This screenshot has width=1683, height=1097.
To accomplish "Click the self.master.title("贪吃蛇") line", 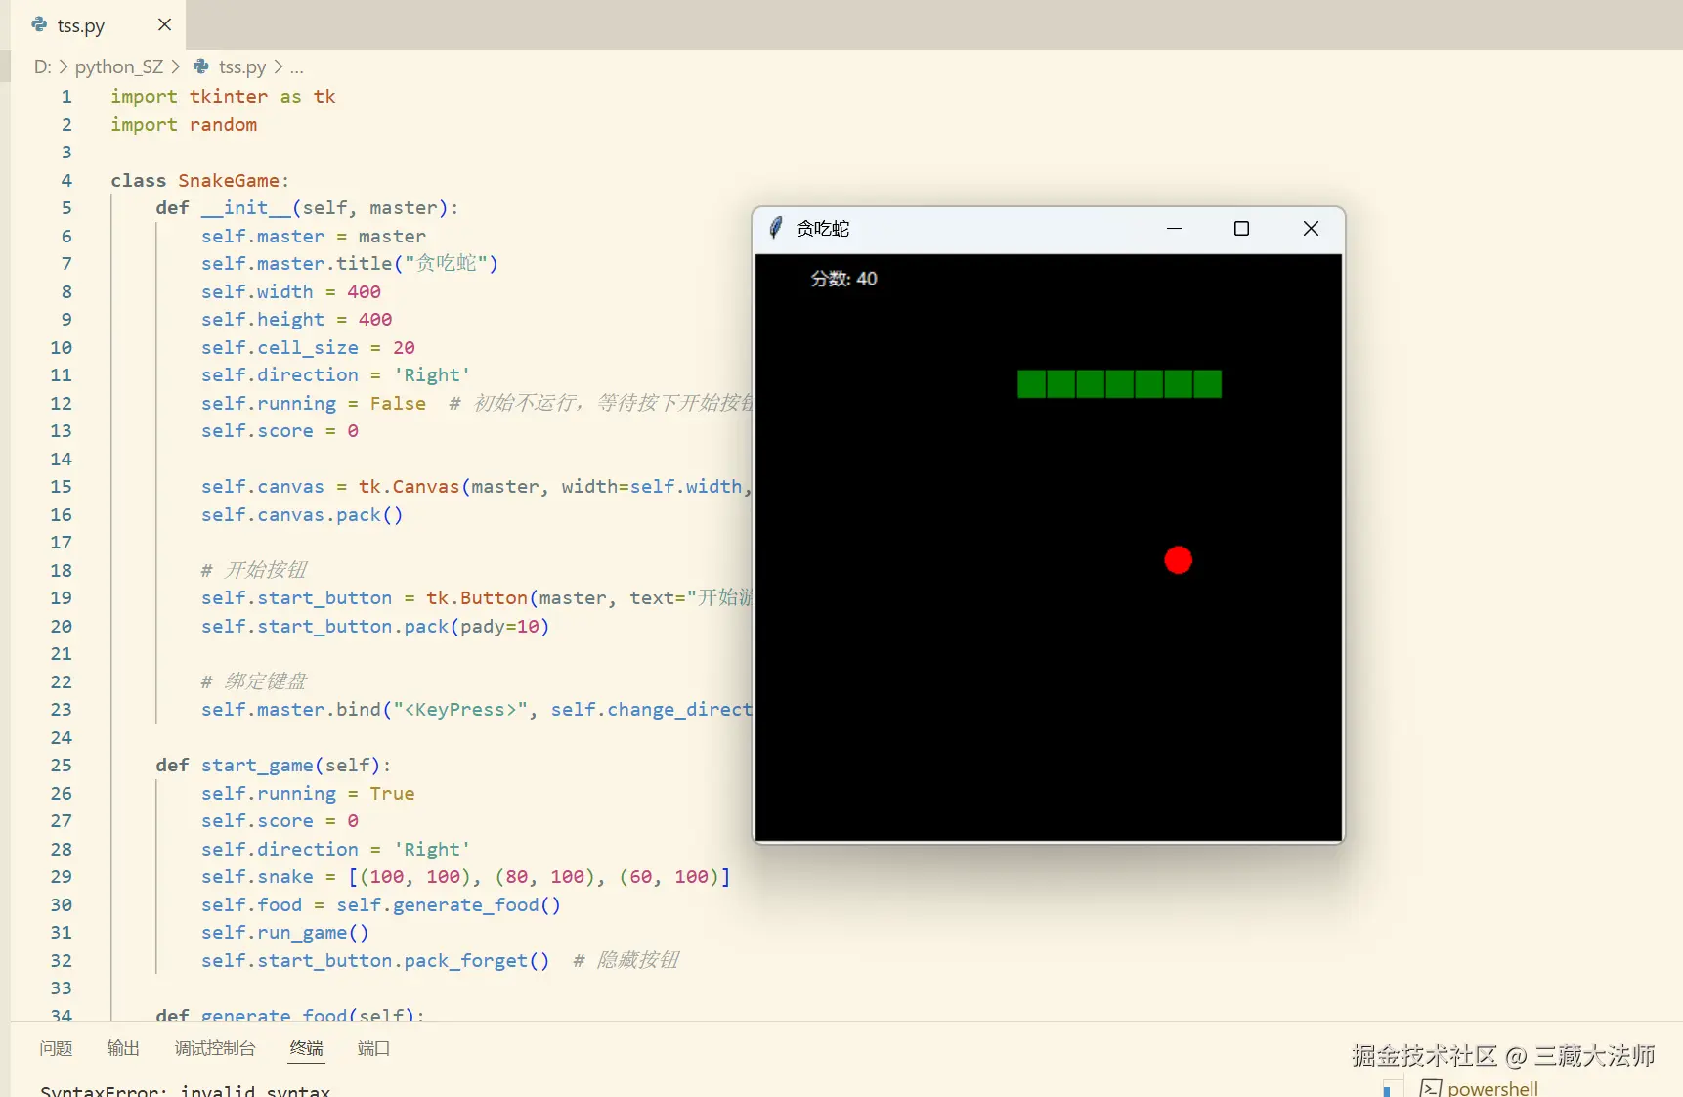I will pyautogui.click(x=350, y=263).
